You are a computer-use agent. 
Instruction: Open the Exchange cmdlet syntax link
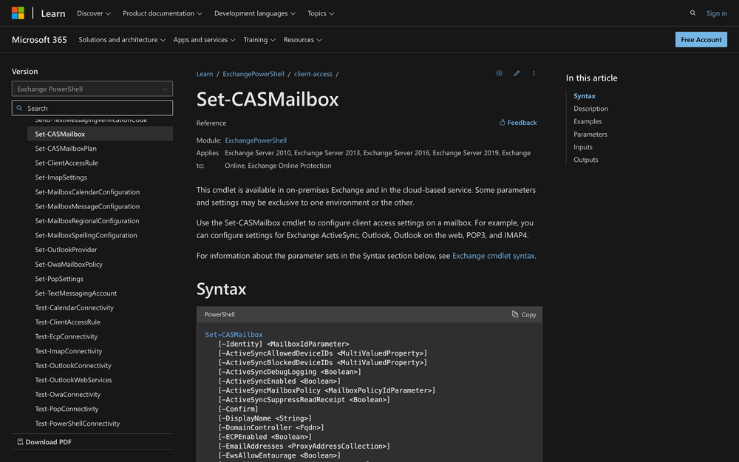click(493, 256)
